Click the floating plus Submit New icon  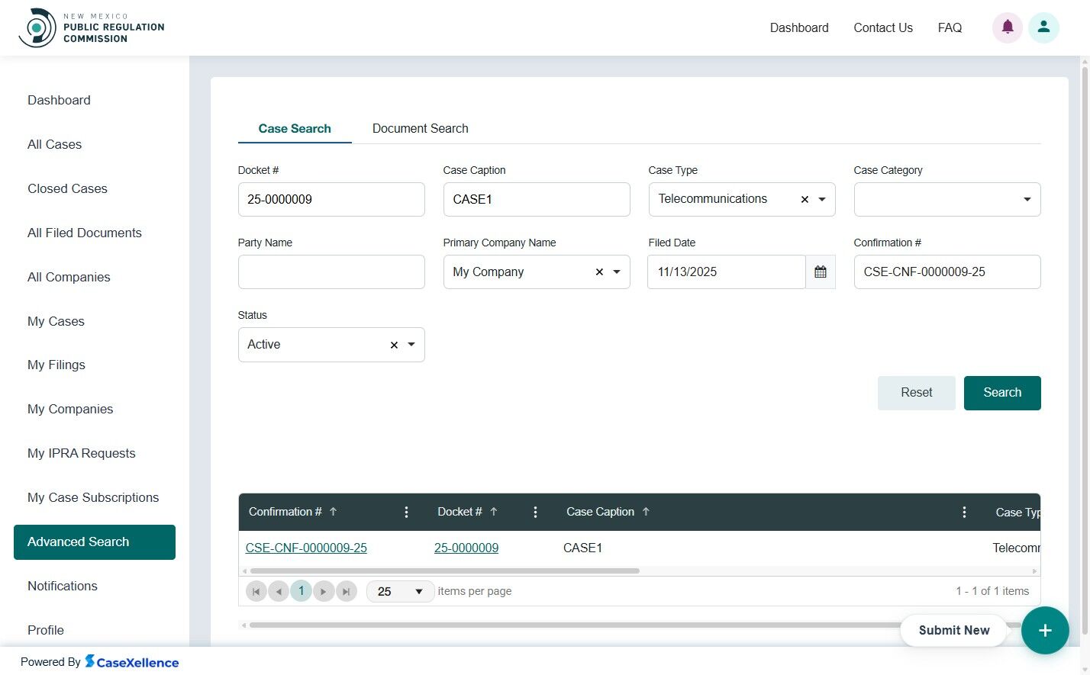click(x=1045, y=631)
